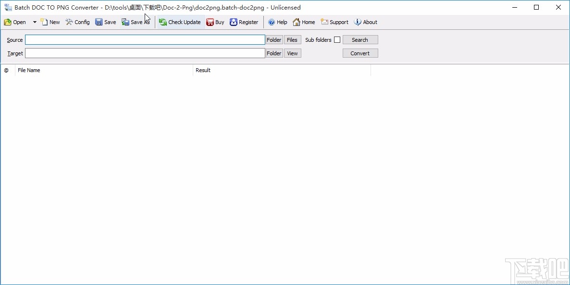Go to the Home page icon
570x285 pixels.
pyautogui.click(x=304, y=22)
